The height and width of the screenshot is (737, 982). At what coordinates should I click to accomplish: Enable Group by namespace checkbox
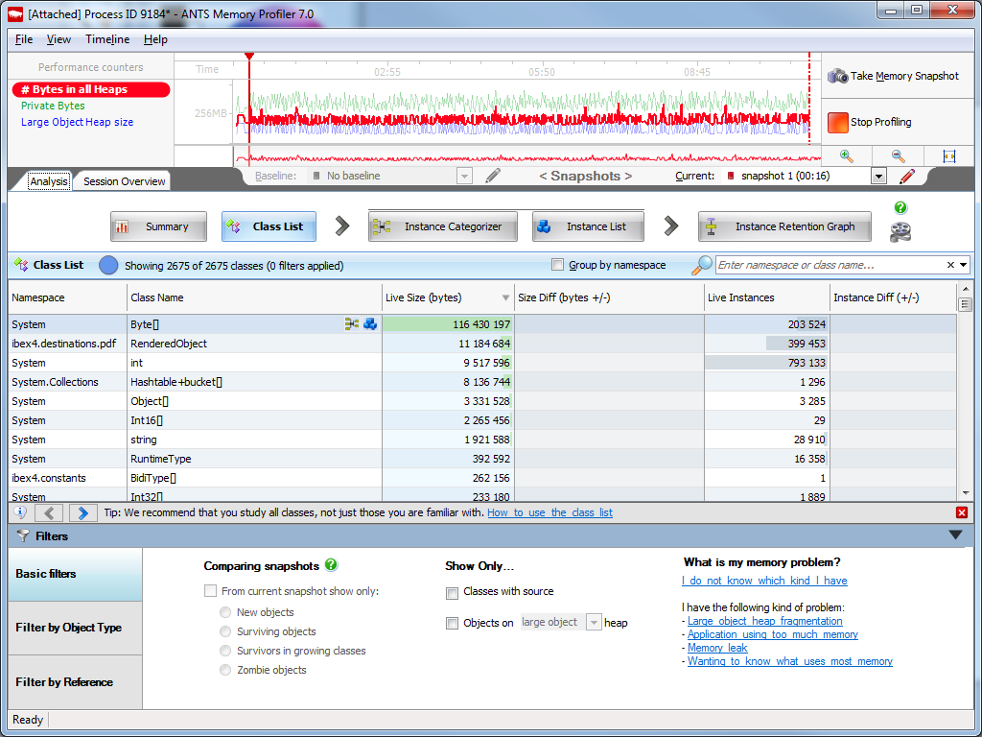click(x=557, y=265)
